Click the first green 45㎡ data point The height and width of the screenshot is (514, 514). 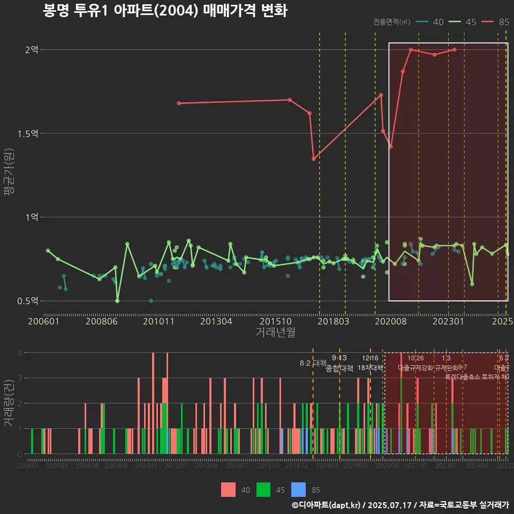pos(48,251)
